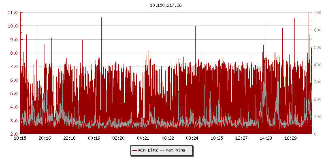Image resolution: width=324 pixels, height=162 pixels.
Task: Click the 04:21 time axis label
Action: coord(143,139)
